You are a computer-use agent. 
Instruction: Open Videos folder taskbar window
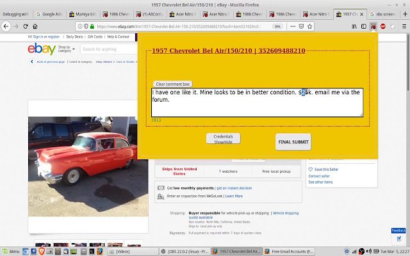(133, 252)
